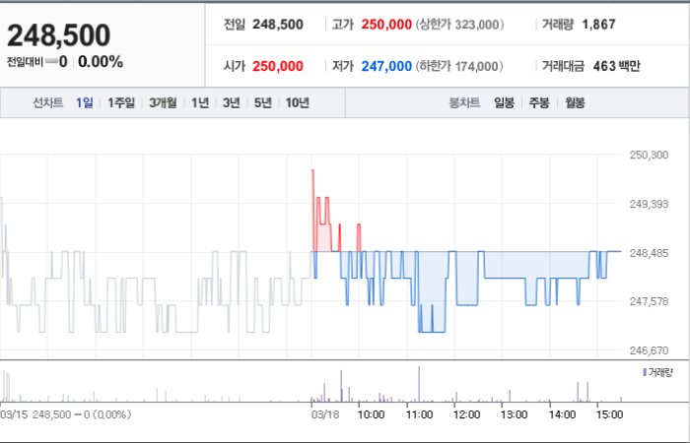690x443 pixels.
Task: Click the 0.00% change rate
Action: click(101, 62)
